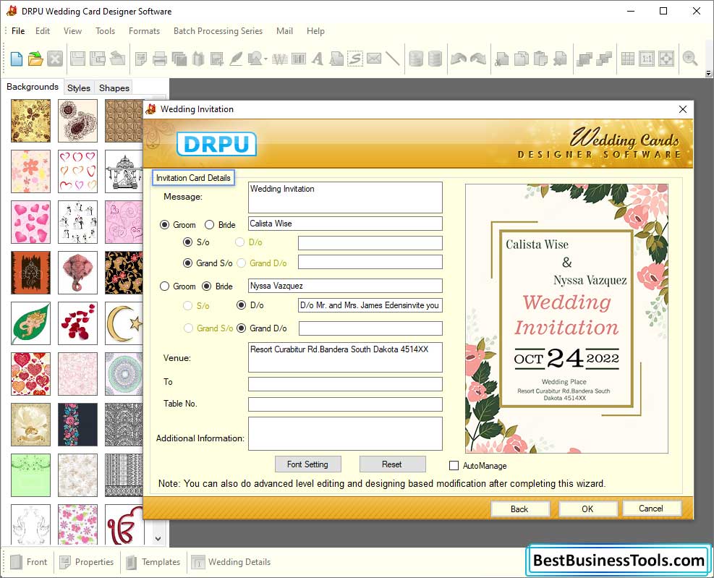This screenshot has height=578, width=714.
Task: Click backgrounds list scroll down arrow
Action: 158,538
